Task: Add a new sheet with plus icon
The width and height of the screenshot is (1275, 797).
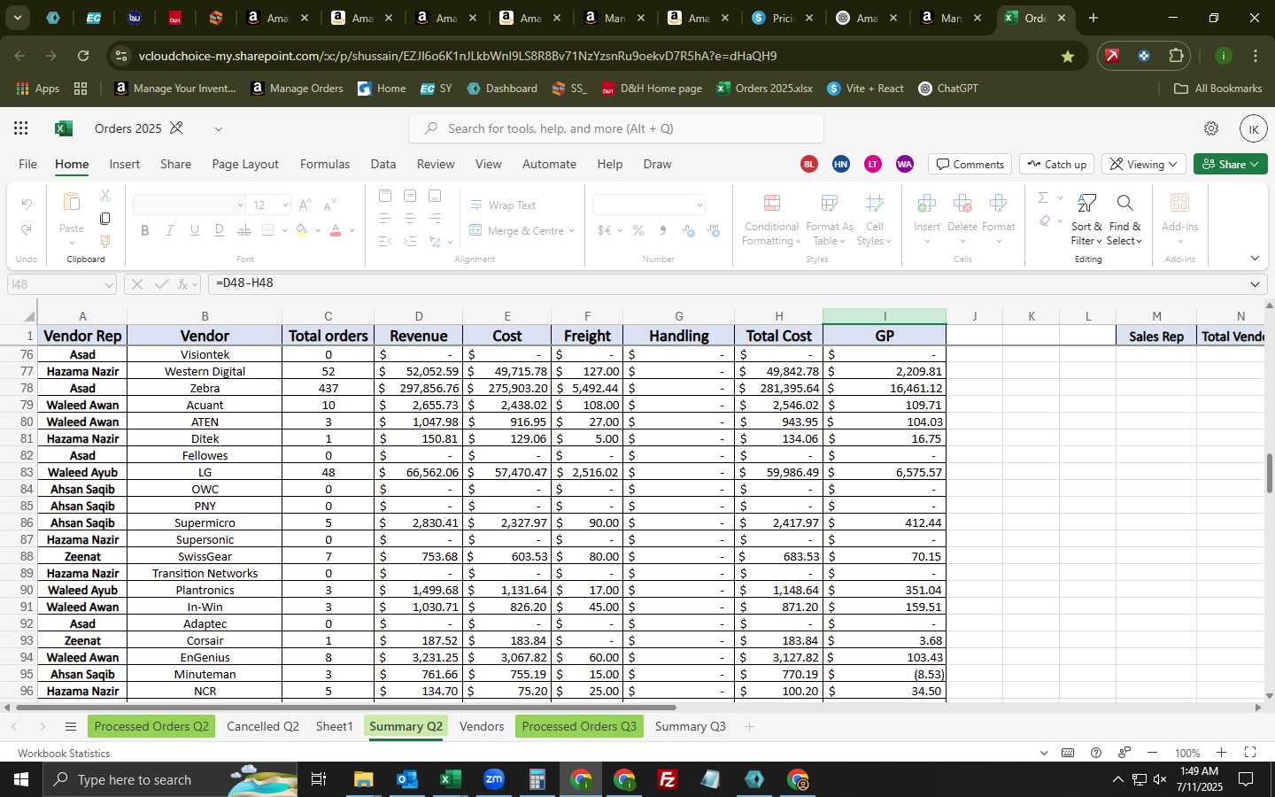Action: click(749, 727)
